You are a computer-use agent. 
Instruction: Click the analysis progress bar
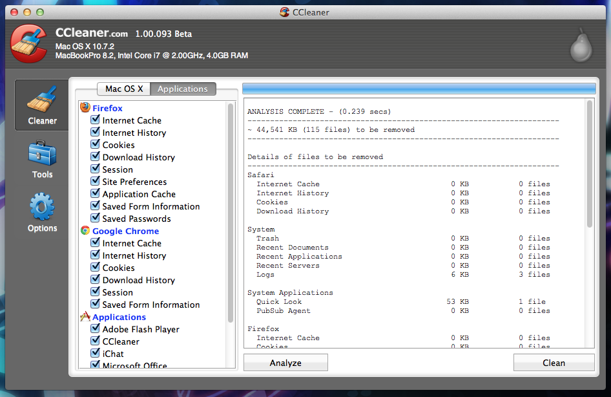419,89
